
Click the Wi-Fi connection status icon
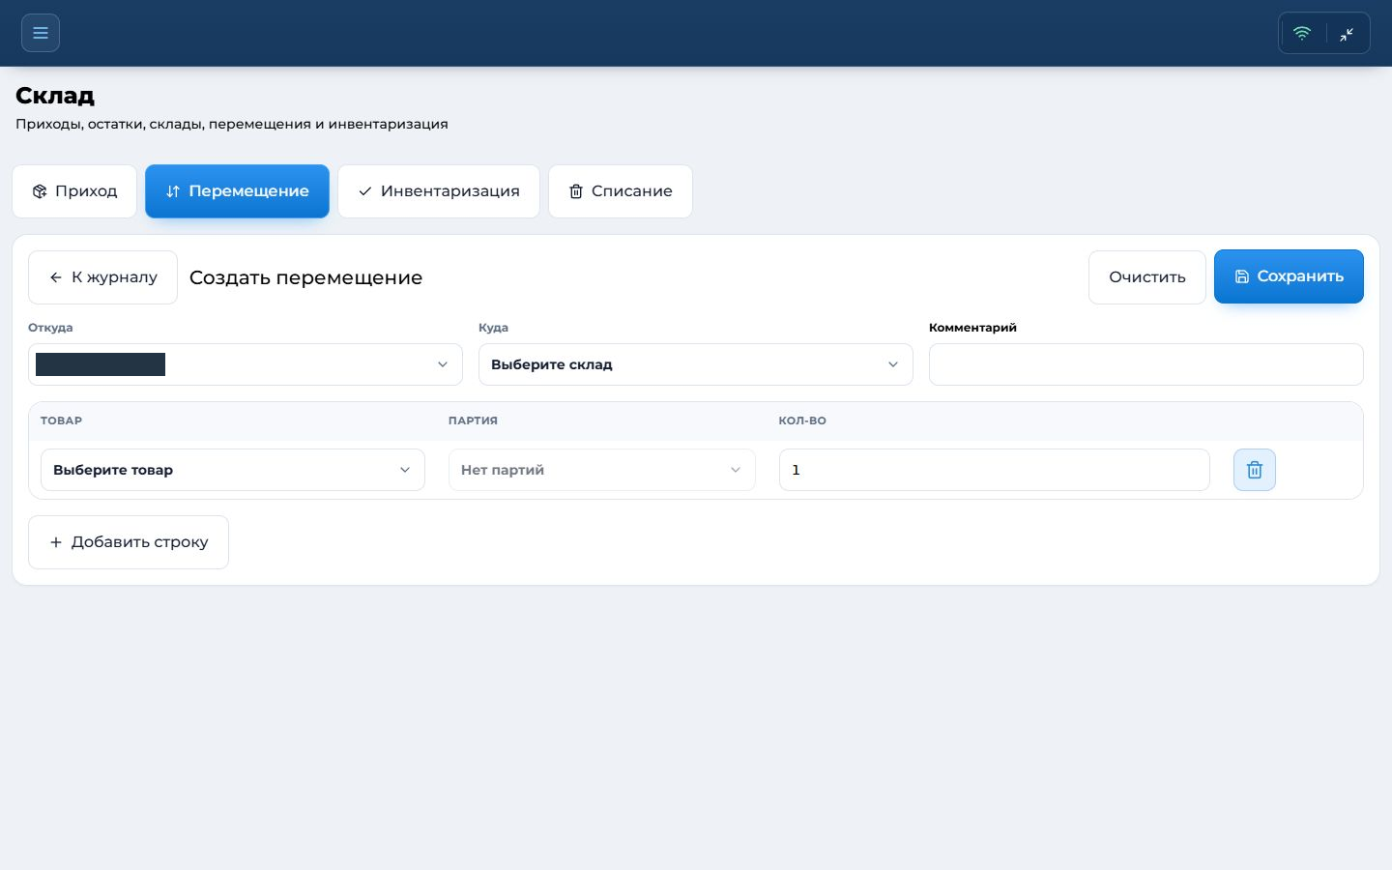click(1302, 33)
